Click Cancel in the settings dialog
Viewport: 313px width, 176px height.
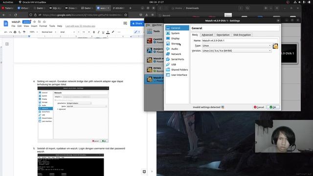pos(259,107)
